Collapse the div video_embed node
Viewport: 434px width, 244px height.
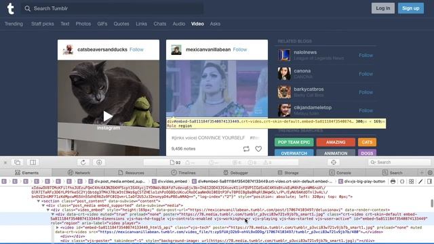pos(48,210)
